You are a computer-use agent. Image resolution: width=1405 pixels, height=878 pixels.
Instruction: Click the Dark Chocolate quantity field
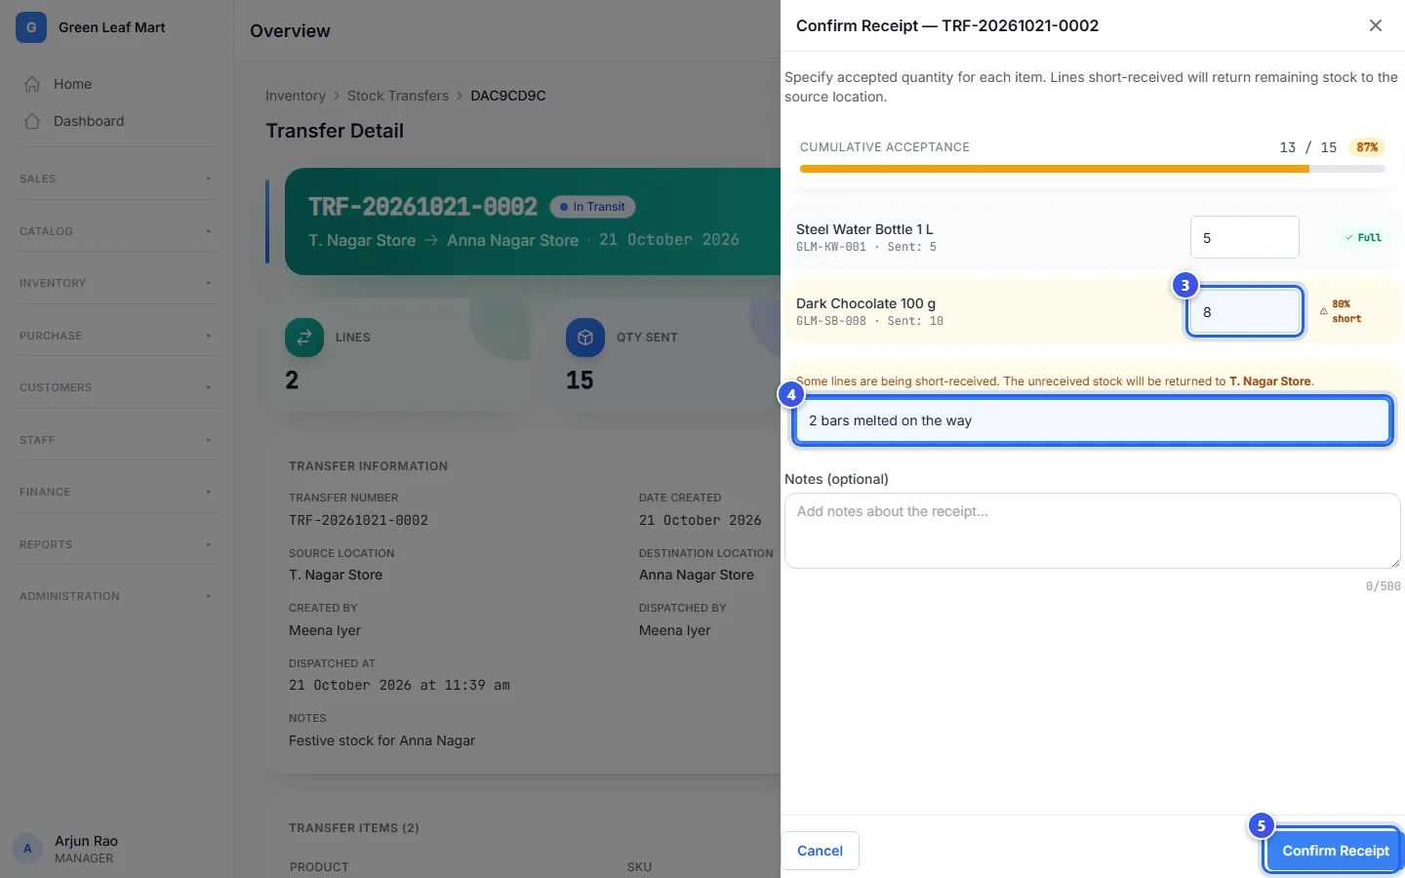(x=1244, y=312)
